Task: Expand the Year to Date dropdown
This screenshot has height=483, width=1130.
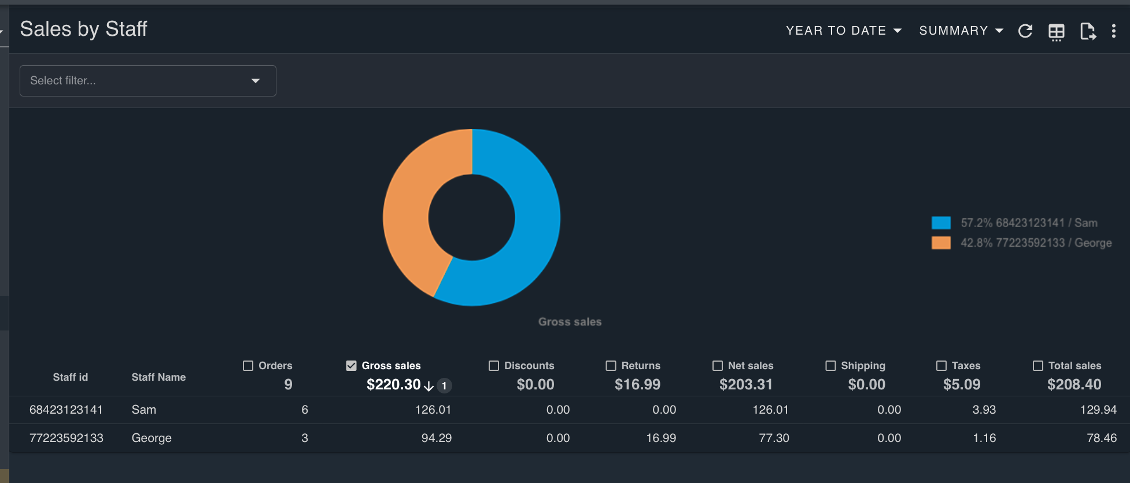Action: pyautogui.click(x=843, y=31)
